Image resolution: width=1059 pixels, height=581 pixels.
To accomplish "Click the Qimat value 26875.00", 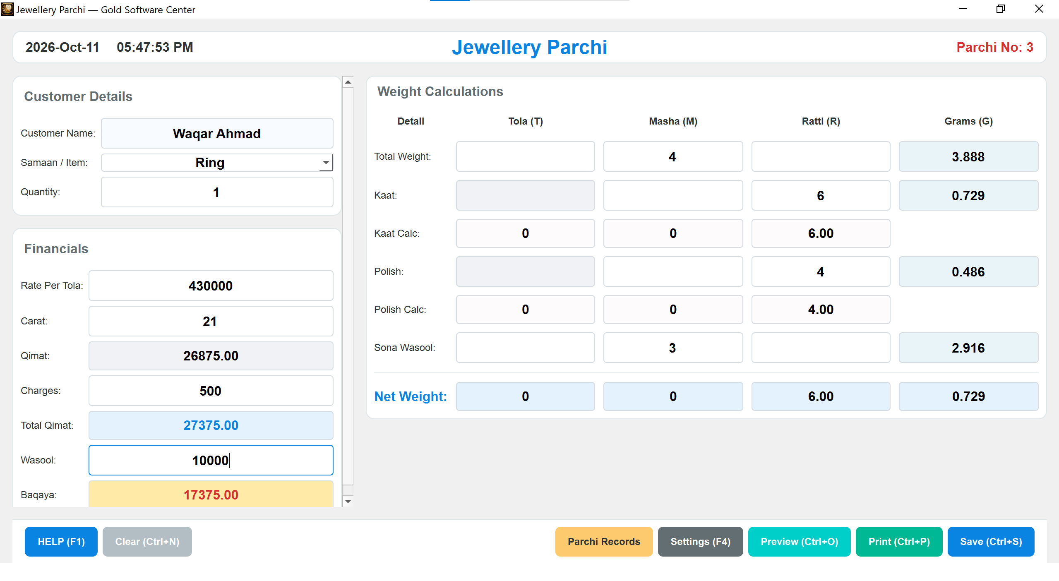I will coord(211,356).
